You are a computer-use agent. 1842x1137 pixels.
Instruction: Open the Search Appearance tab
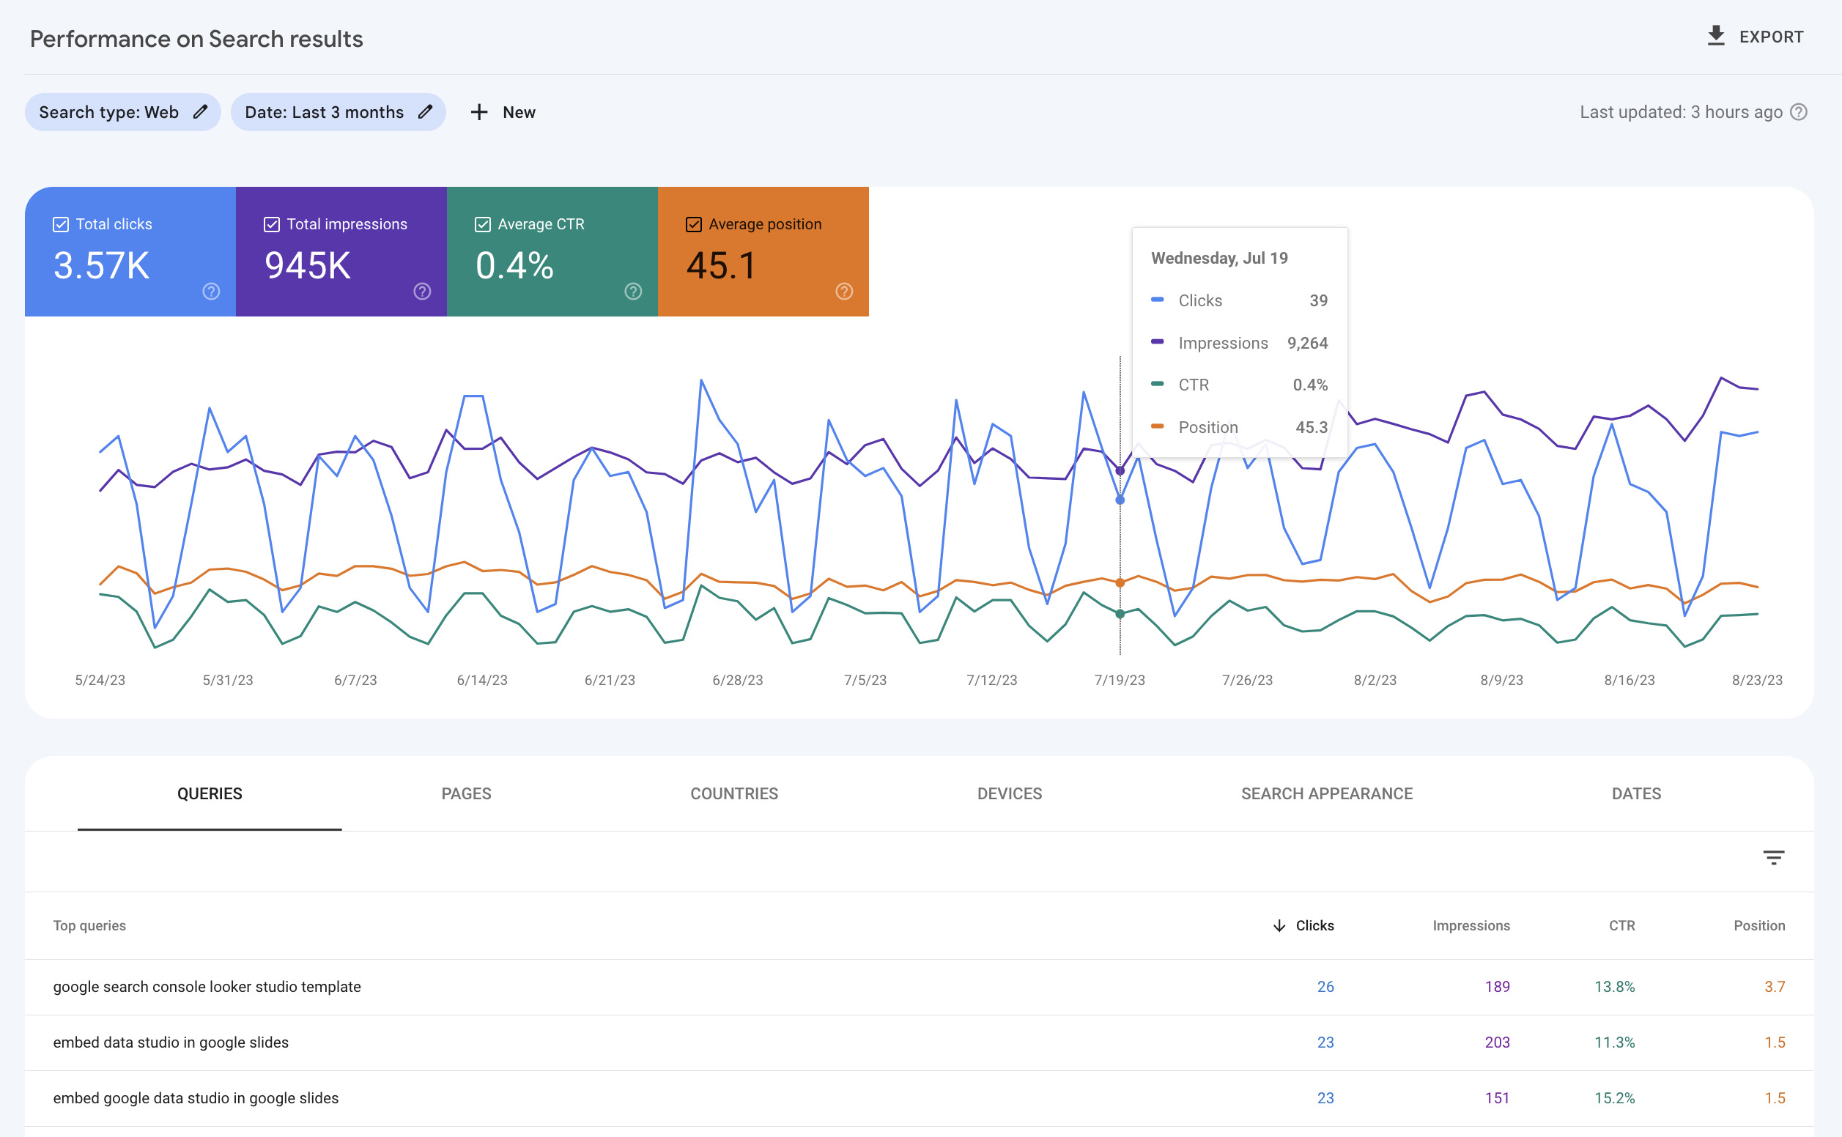coord(1326,793)
